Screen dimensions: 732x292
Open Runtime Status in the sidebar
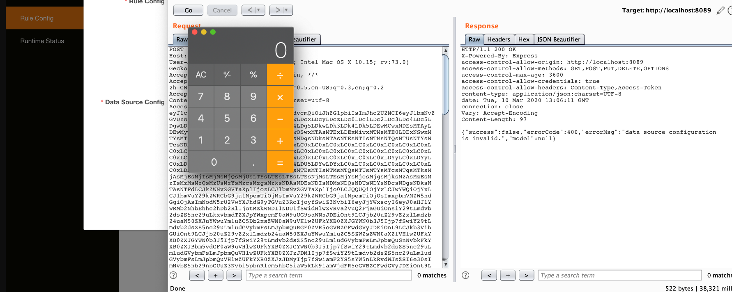(42, 41)
